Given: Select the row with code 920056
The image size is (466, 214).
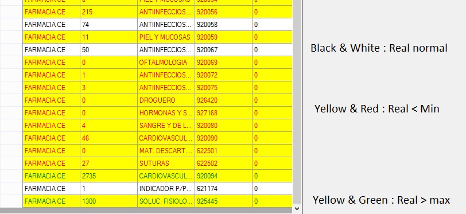Looking at the screenshot, I should (157, 12).
